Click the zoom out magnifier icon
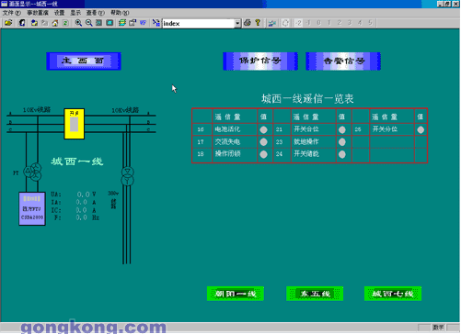The height and width of the screenshot is (334, 461). [89, 23]
